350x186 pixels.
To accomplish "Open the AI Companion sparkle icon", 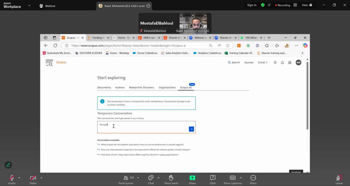I will click(x=269, y=5).
